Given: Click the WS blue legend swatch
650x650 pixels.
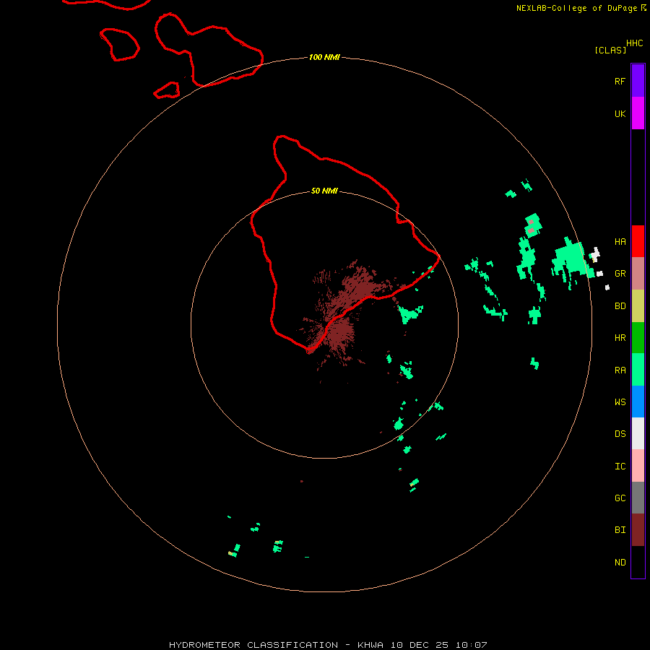Looking at the screenshot, I should tap(638, 402).
